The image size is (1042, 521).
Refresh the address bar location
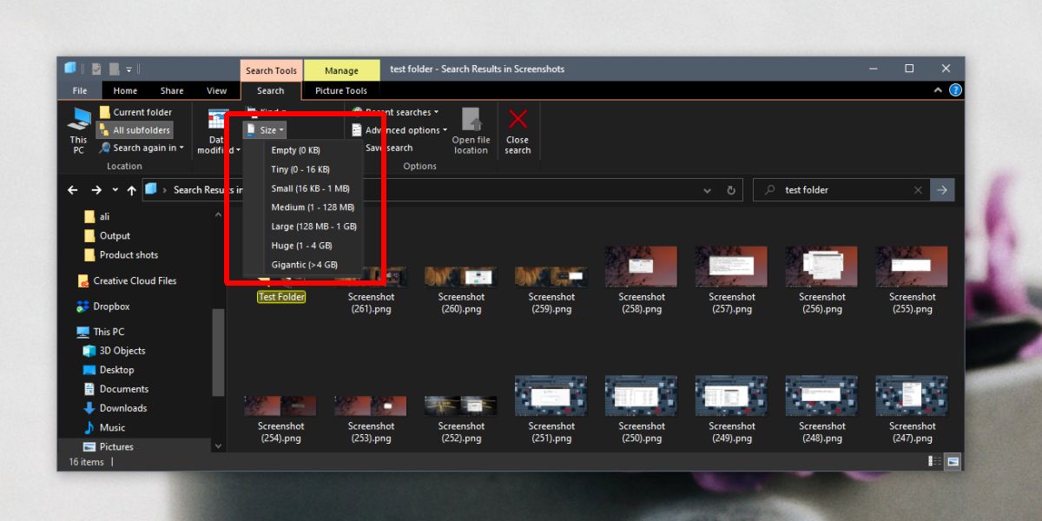tap(731, 190)
